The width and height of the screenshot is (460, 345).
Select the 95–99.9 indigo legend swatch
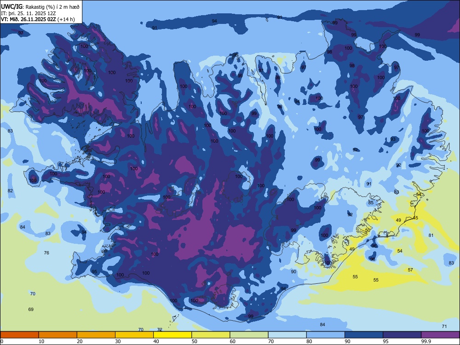point(402,335)
